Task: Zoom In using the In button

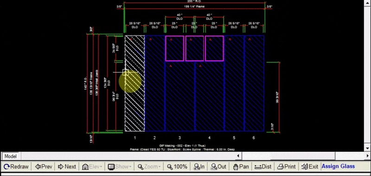Action: (x=199, y=167)
